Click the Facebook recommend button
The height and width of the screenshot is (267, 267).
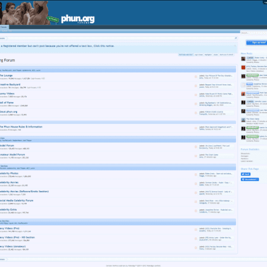(x=250, y=179)
